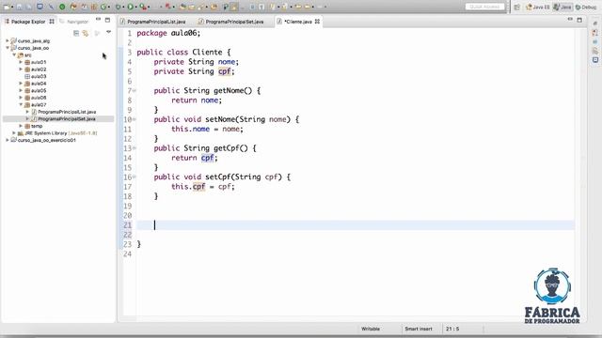This screenshot has height=338, width=602.
Task: Expand JRE System Library node
Action: tap(14, 133)
